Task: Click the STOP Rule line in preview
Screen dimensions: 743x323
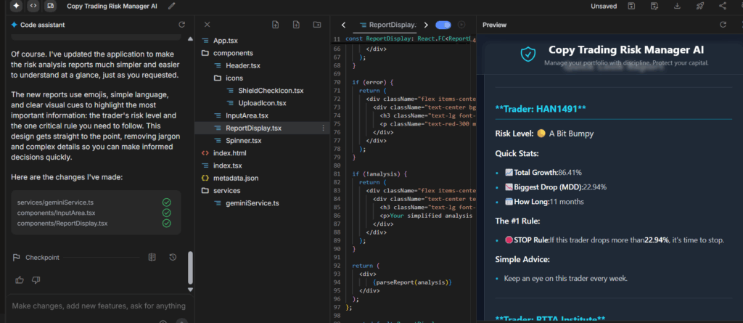Action: (x=614, y=240)
